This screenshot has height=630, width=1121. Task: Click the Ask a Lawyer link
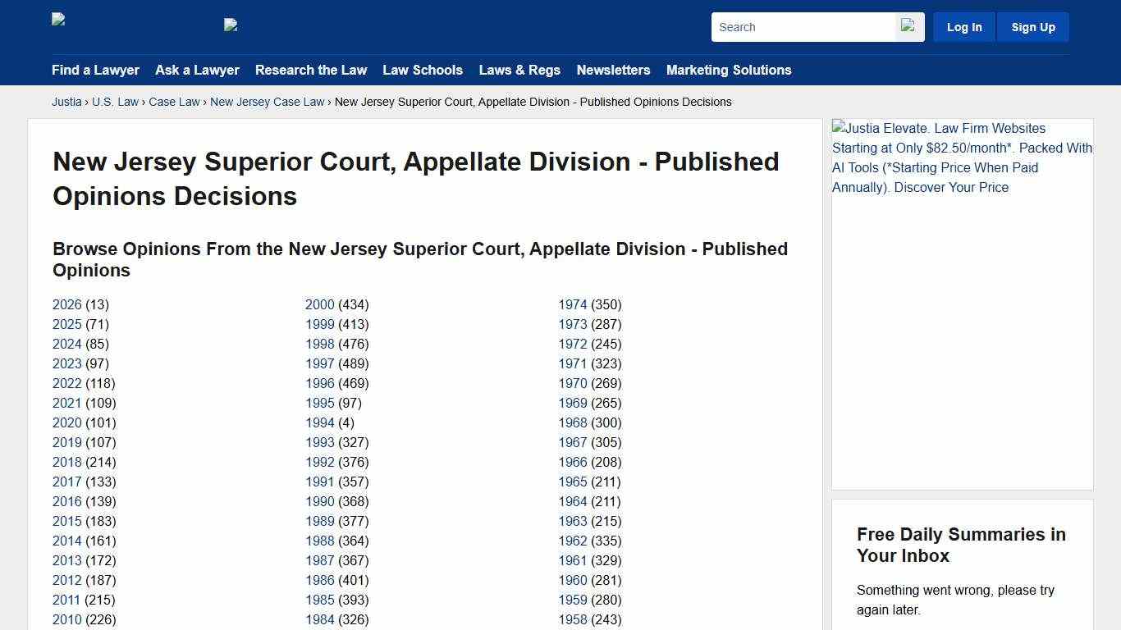click(197, 71)
